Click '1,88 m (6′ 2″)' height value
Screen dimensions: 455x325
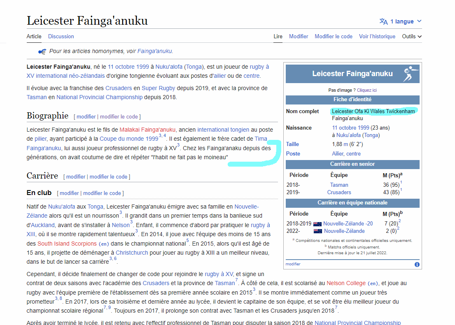(x=348, y=144)
